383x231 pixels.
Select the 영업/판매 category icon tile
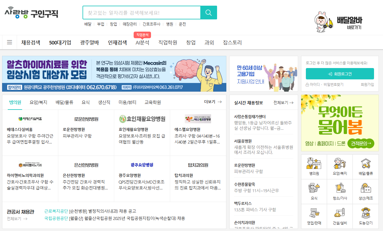(314, 216)
